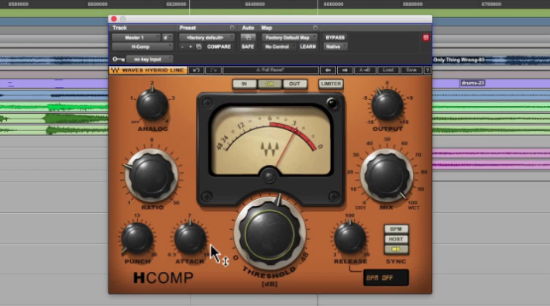Click the ATTACK knob
Screen dimensions: 550x306
click(190, 239)
